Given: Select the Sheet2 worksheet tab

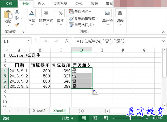Looking at the screenshot, I should (x=59, y=111).
